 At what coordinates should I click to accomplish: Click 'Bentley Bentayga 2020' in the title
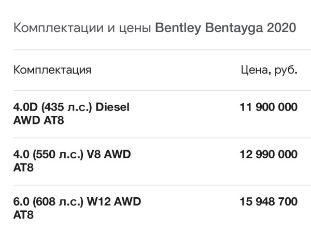[x=225, y=28]
